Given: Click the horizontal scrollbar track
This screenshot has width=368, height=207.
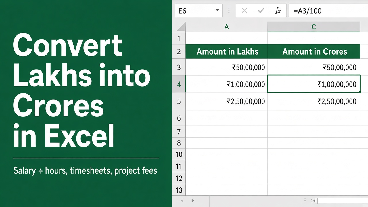Looking at the screenshot, I should tap(343, 201).
